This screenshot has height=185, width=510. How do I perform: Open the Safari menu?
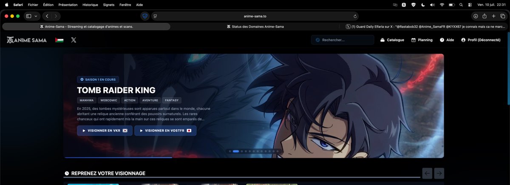pyautogui.click(x=18, y=5)
